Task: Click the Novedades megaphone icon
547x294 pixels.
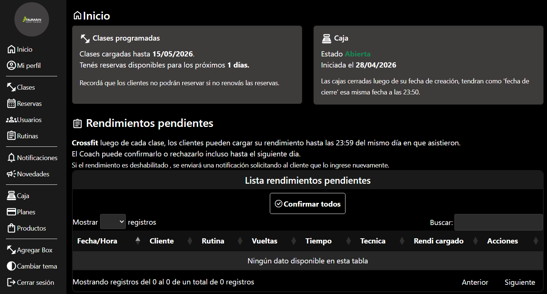Action: [x=11, y=174]
